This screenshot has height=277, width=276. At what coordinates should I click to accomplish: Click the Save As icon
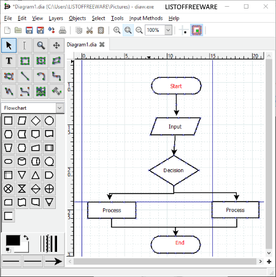pos(40,30)
